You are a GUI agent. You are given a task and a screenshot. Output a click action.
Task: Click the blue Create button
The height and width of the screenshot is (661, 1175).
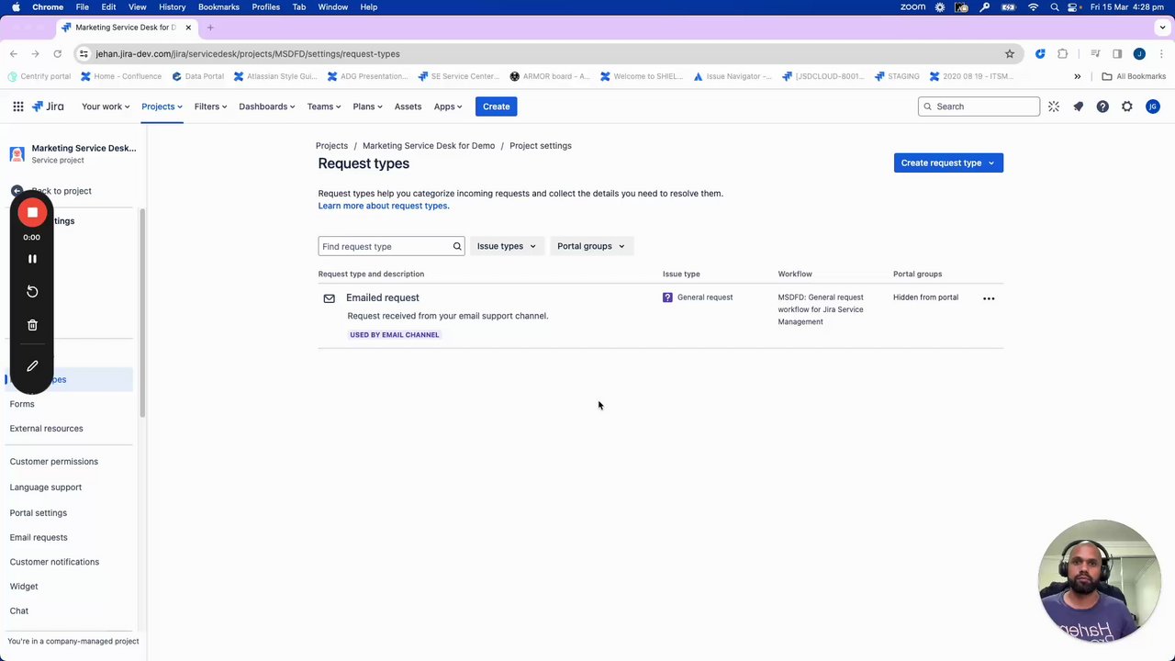[497, 106]
